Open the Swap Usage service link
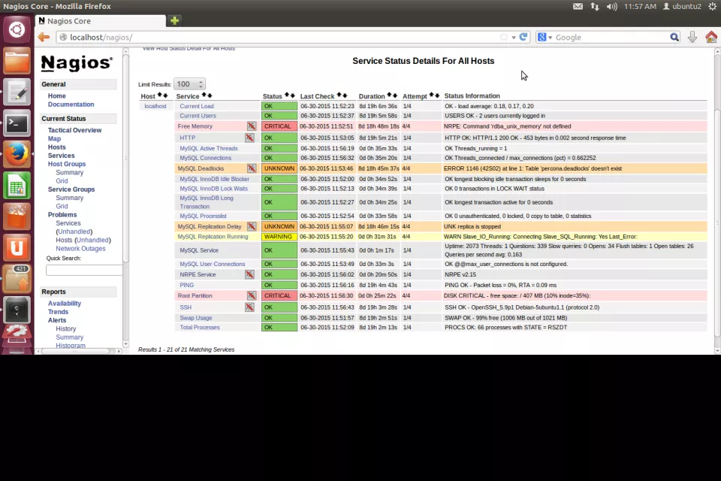Image resolution: width=721 pixels, height=481 pixels. coord(196,318)
